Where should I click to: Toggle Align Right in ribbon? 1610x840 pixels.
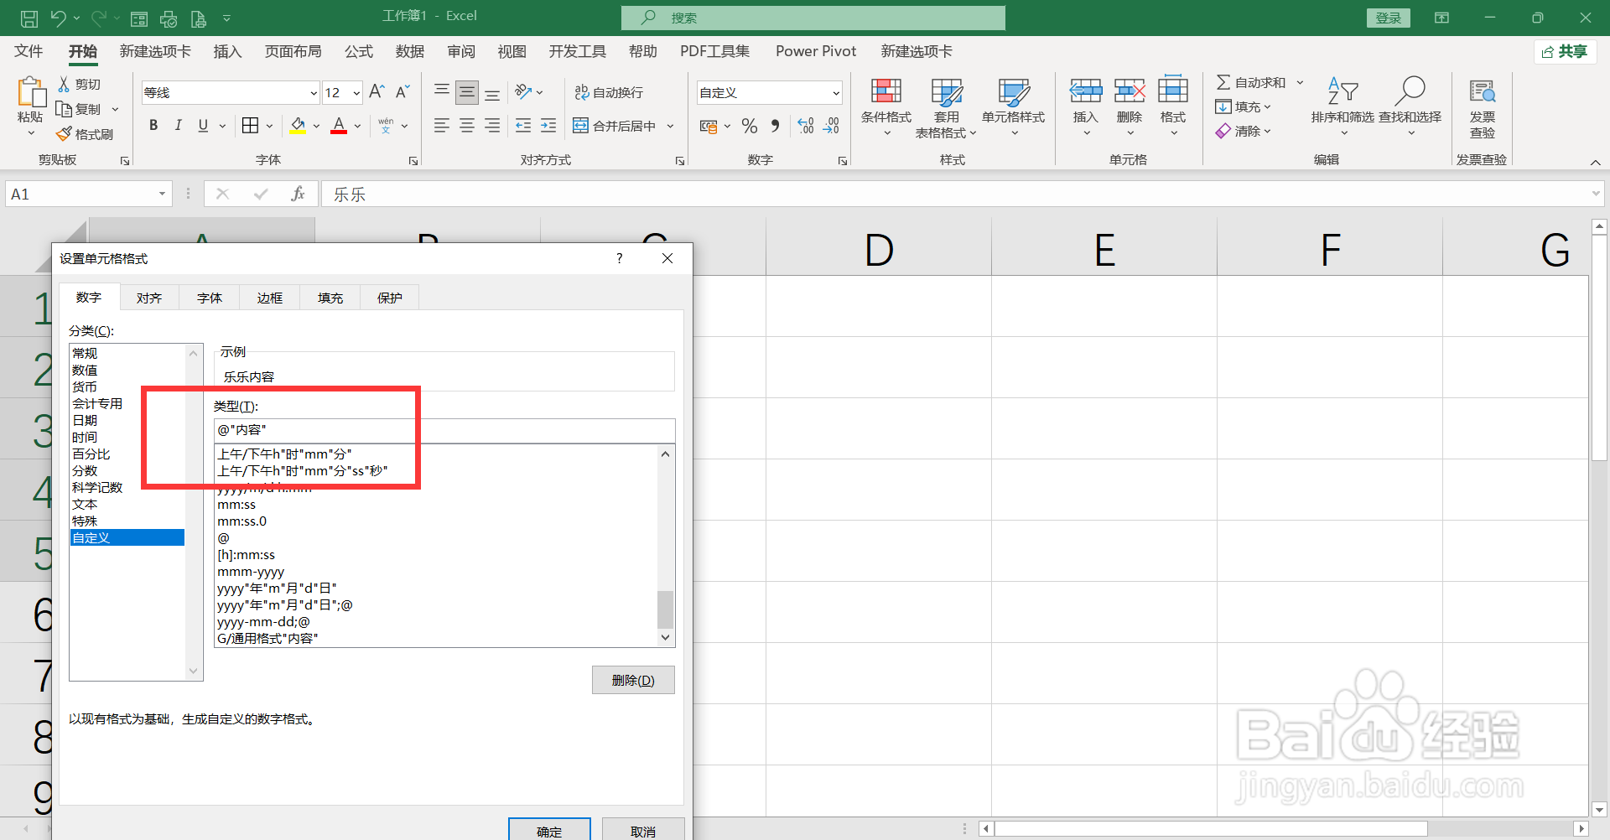coord(492,126)
